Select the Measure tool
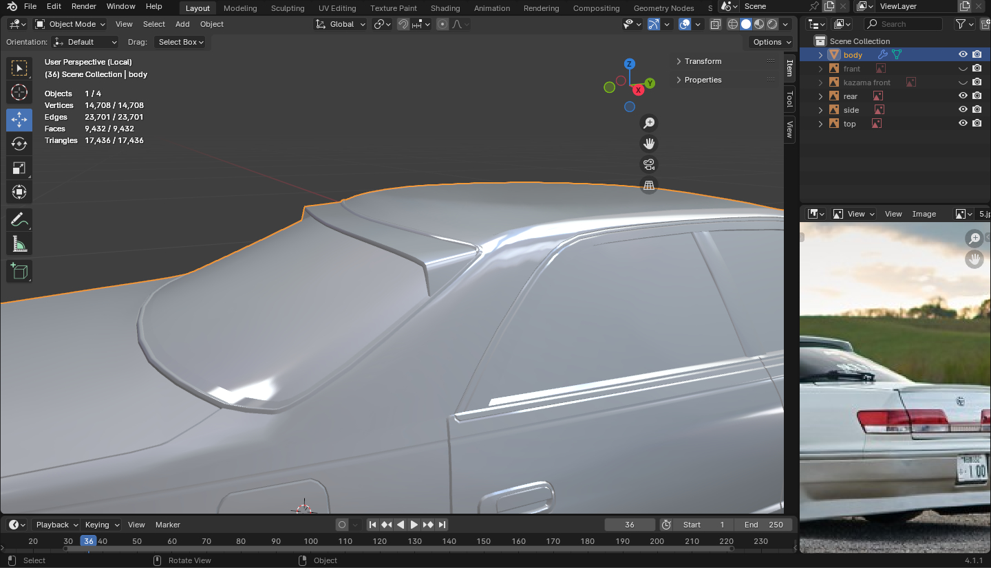This screenshot has height=568, width=991. click(x=19, y=244)
